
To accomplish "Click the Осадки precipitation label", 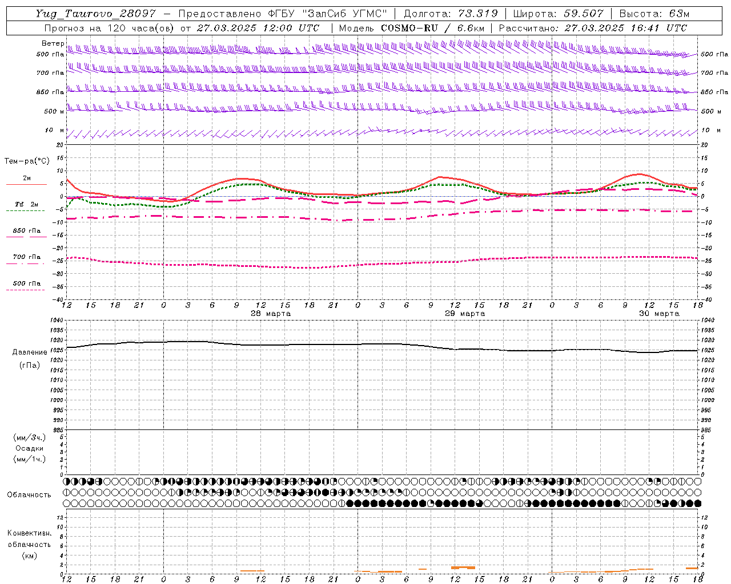I will [30, 448].
